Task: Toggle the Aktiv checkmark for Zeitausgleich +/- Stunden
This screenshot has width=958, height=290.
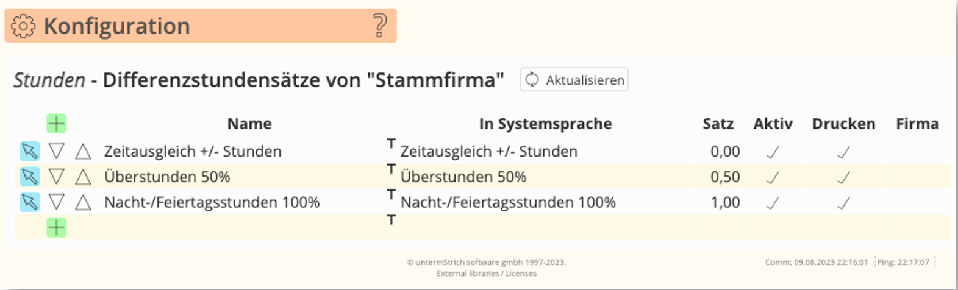Action: pyautogui.click(x=773, y=152)
